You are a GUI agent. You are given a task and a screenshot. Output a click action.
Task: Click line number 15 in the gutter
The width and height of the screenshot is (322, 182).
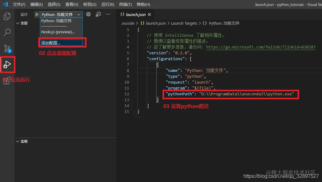click(x=127, y=111)
